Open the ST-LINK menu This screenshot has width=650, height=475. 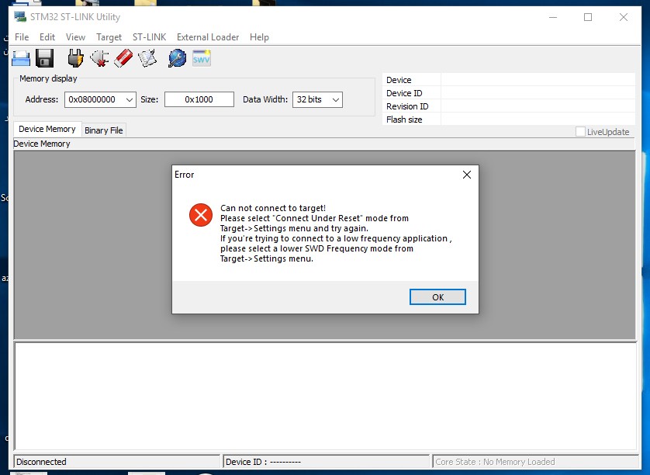(x=149, y=37)
